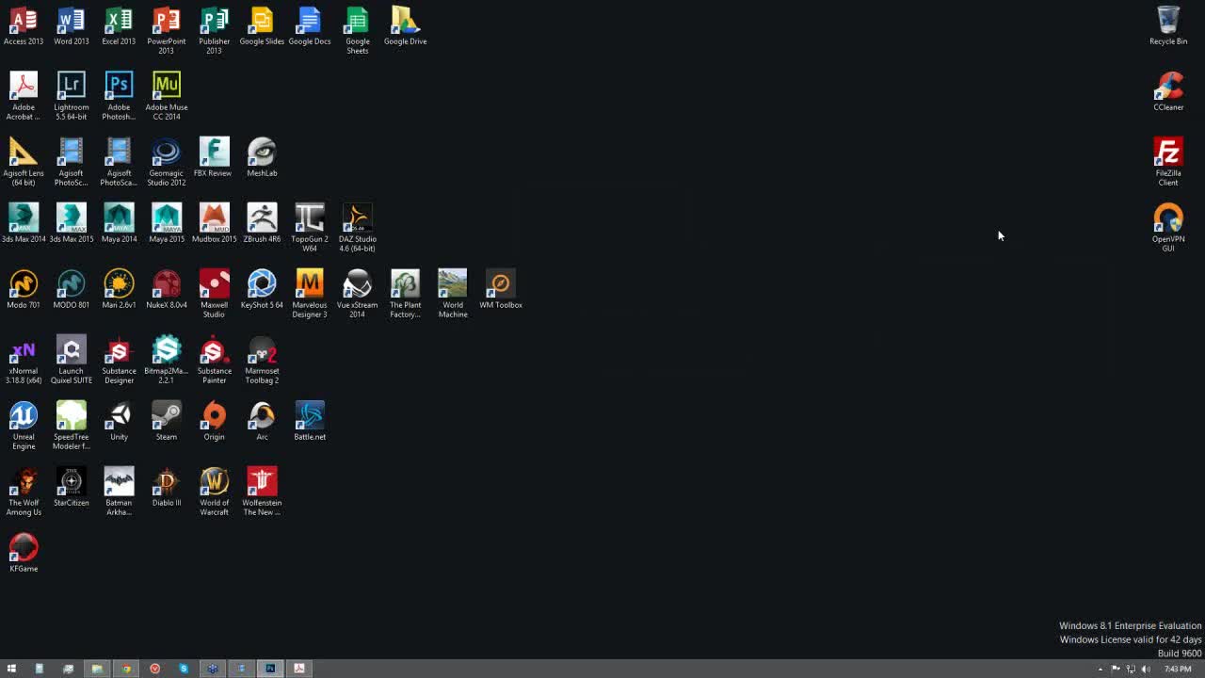Select the 3ds Max 2014 icon
Screen dimensions: 1205x678
[x=24, y=224]
